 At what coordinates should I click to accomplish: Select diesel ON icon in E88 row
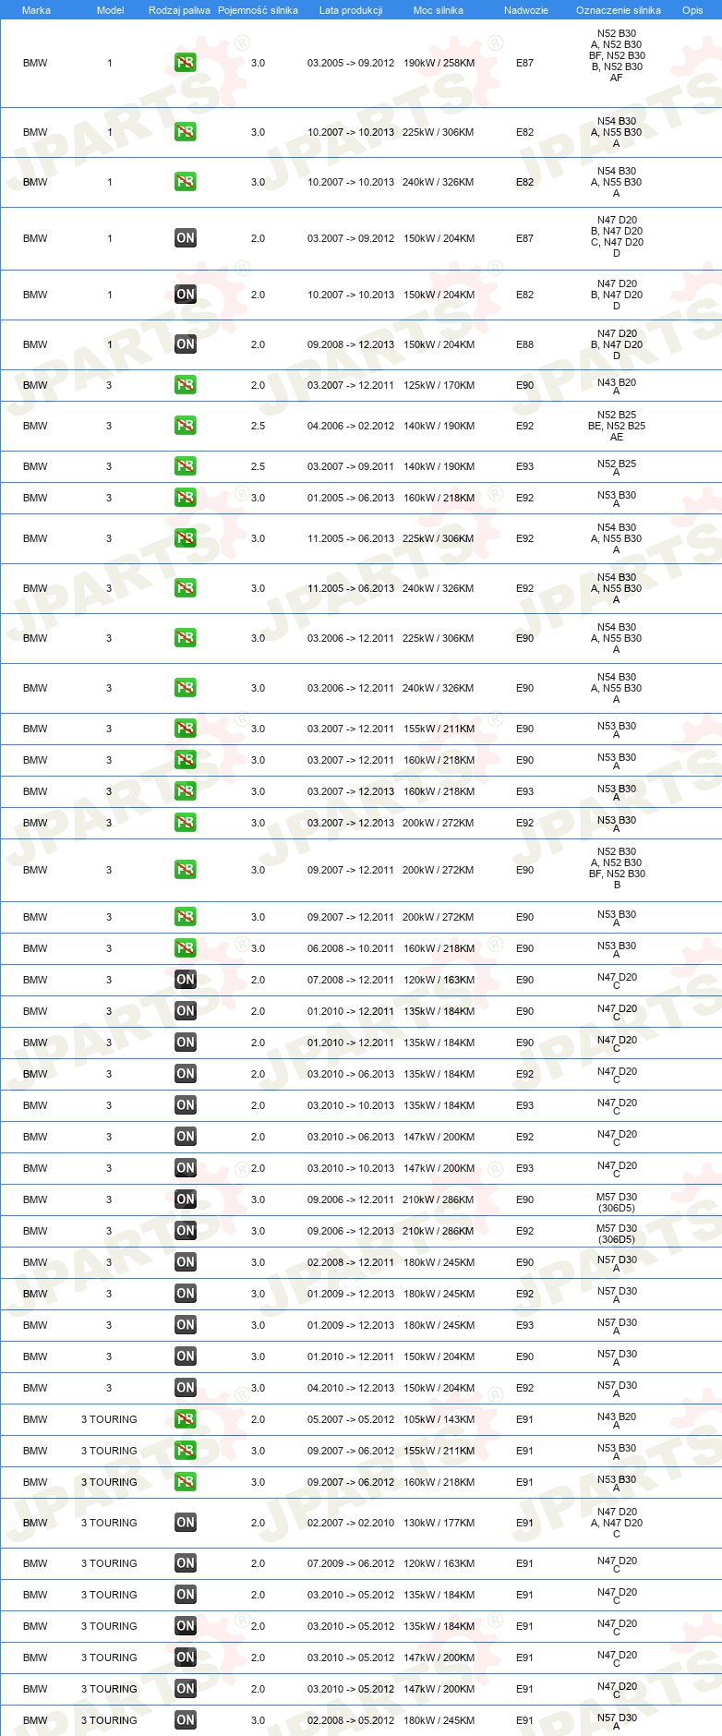(x=186, y=344)
